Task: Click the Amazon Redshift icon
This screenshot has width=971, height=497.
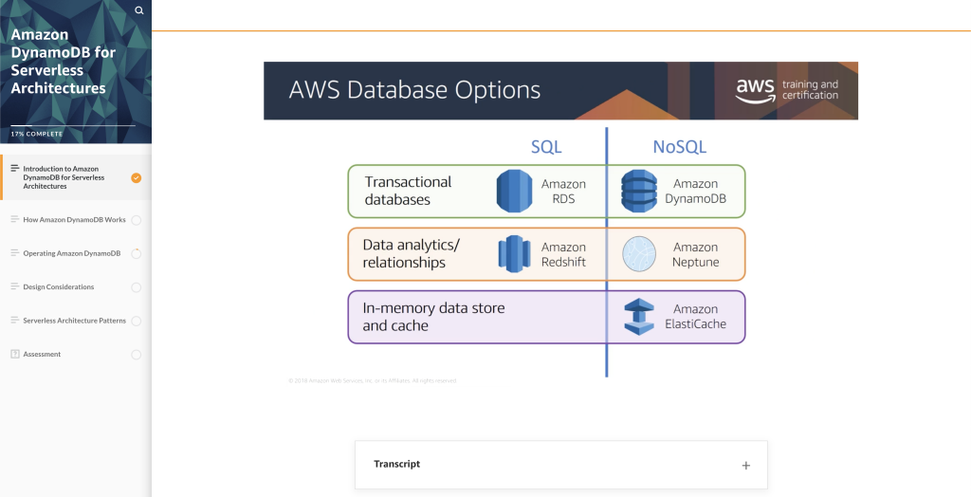Action: [x=514, y=253]
